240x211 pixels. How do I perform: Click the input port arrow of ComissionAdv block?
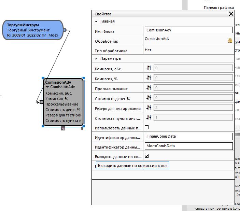tap(41, 102)
